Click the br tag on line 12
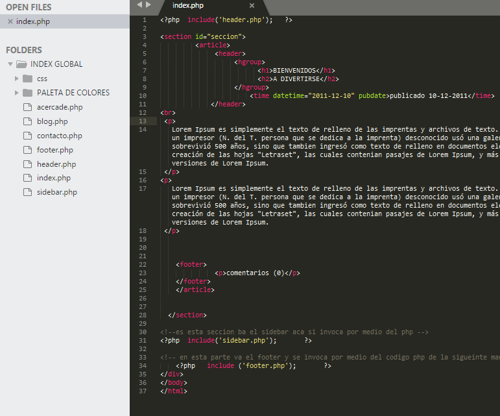This screenshot has width=500, height=416. click(x=168, y=113)
